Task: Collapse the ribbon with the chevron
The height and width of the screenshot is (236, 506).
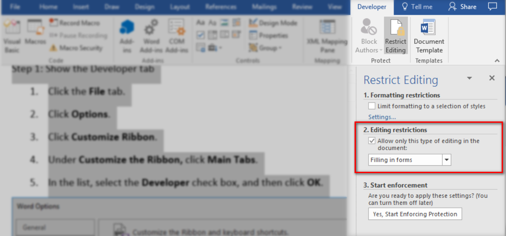Action: [x=497, y=61]
